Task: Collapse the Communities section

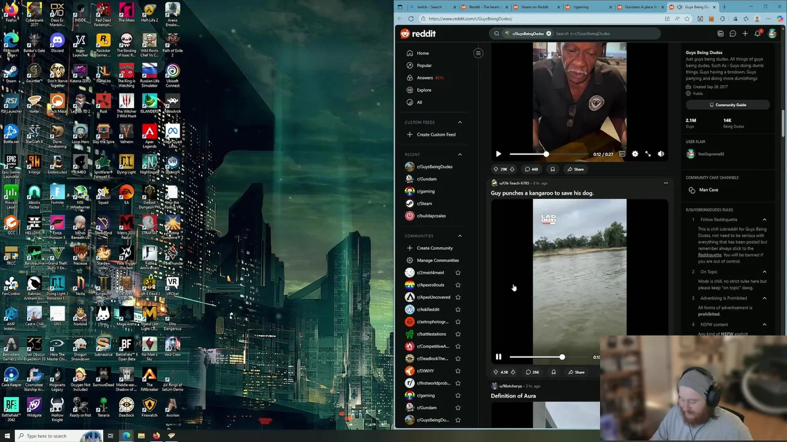Action: click(x=459, y=236)
